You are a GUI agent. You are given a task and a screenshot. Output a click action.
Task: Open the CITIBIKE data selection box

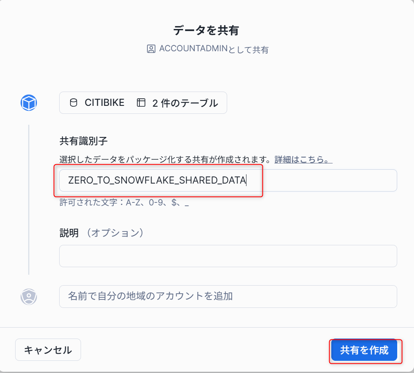143,103
